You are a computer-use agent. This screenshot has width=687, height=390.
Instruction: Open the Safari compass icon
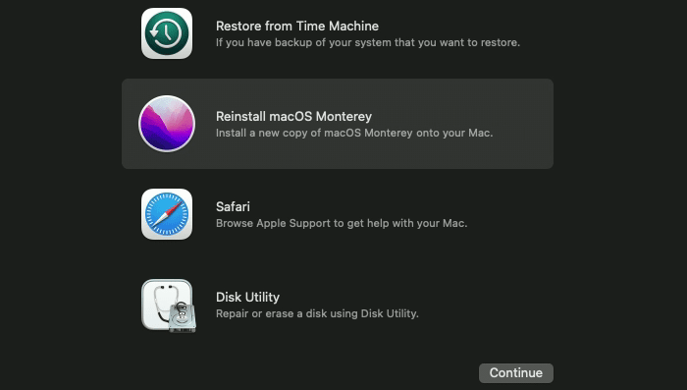[167, 214]
